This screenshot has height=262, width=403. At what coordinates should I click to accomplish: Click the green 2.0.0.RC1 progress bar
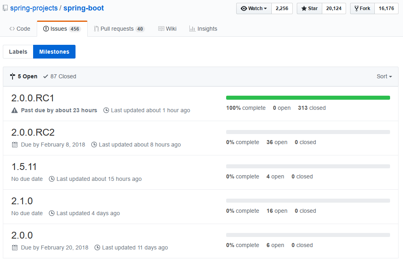point(308,98)
